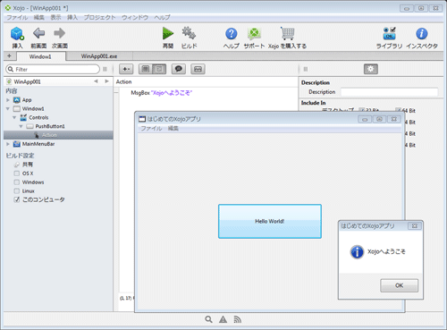Viewport: 447px width, 330px height.
Task: Click the RSS feed icon at bottom
Action: (237, 319)
